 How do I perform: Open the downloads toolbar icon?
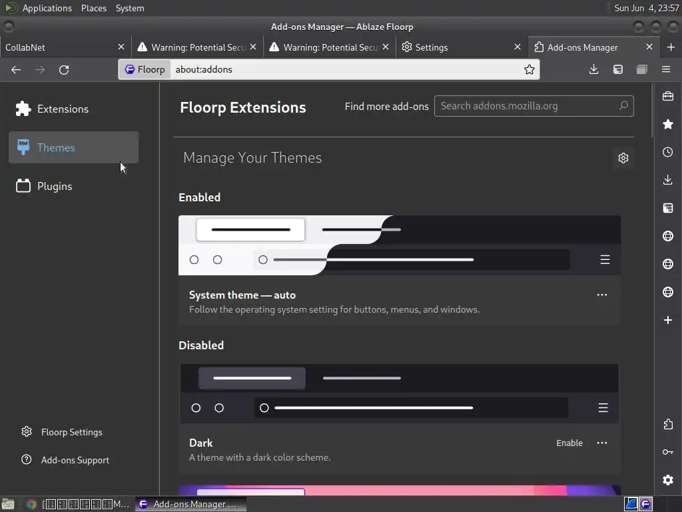(593, 69)
